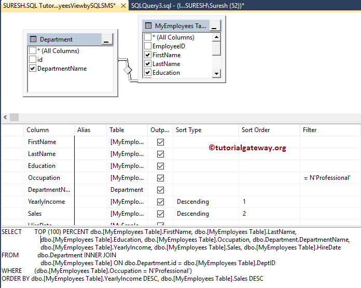Toggle Output checkbox for DepartmentName row
Viewport: 361px width, 288px height.
click(160, 190)
